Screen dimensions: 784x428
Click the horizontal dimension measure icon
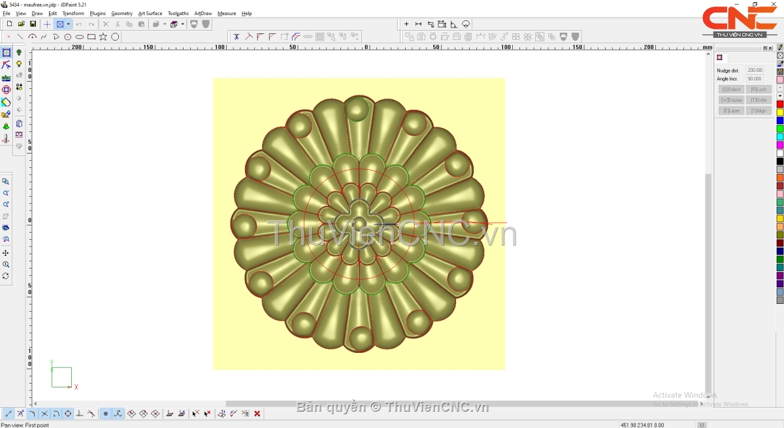click(419, 24)
